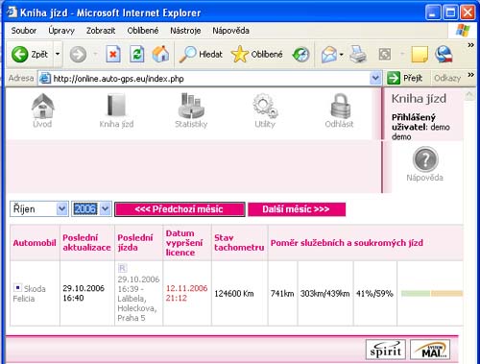The width and height of the screenshot is (480, 364).
Task: Click the Automobil column header
Action: point(35,243)
